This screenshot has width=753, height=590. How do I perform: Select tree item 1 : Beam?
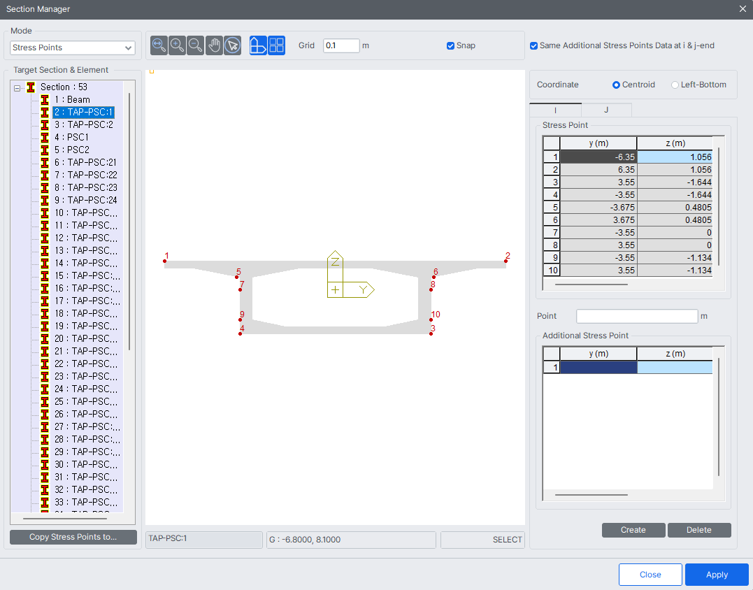(x=72, y=99)
